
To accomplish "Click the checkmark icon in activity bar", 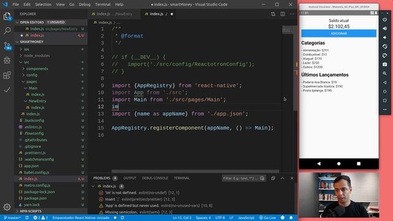I will pos(7,90).
